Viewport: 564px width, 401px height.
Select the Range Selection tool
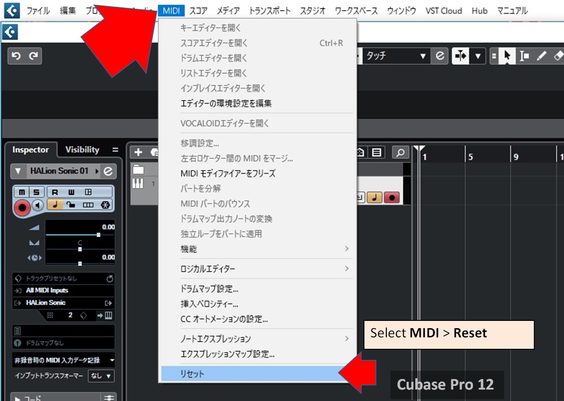pyautogui.click(x=524, y=56)
